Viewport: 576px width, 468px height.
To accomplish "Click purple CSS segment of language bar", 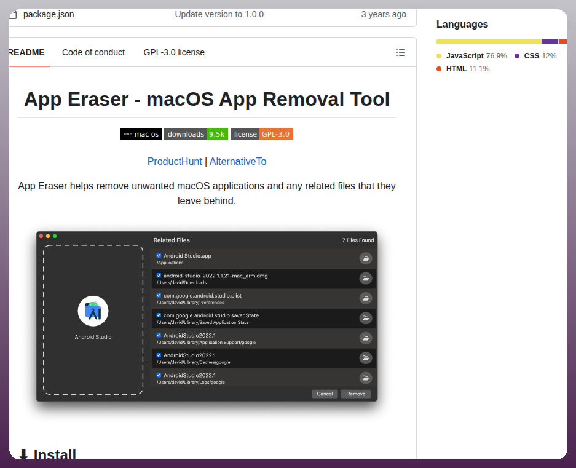I will tap(550, 42).
